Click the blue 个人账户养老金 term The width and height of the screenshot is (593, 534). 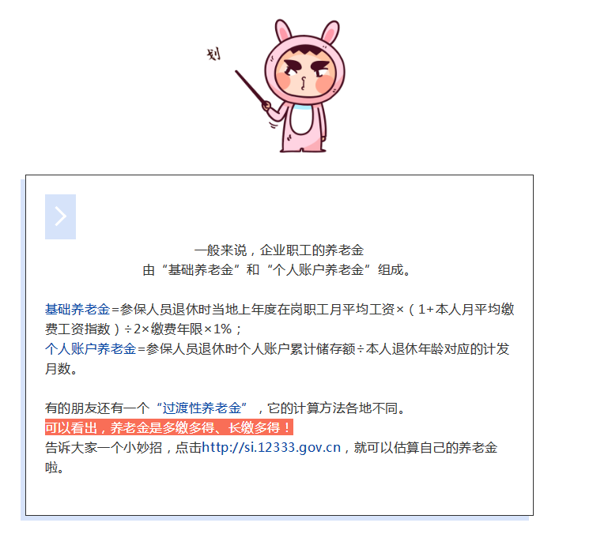point(90,348)
